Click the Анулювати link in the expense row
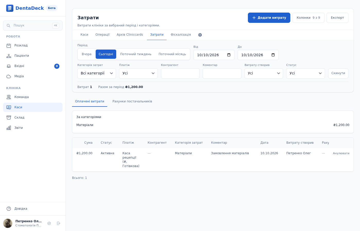The width and height of the screenshot is (360, 231). coord(341,153)
